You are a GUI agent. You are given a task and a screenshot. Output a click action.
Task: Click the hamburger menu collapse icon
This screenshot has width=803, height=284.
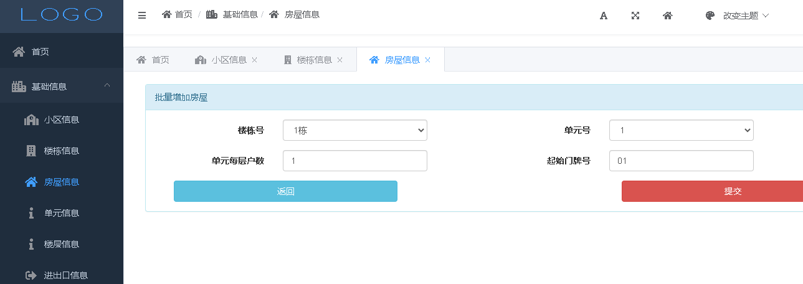click(142, 16)
